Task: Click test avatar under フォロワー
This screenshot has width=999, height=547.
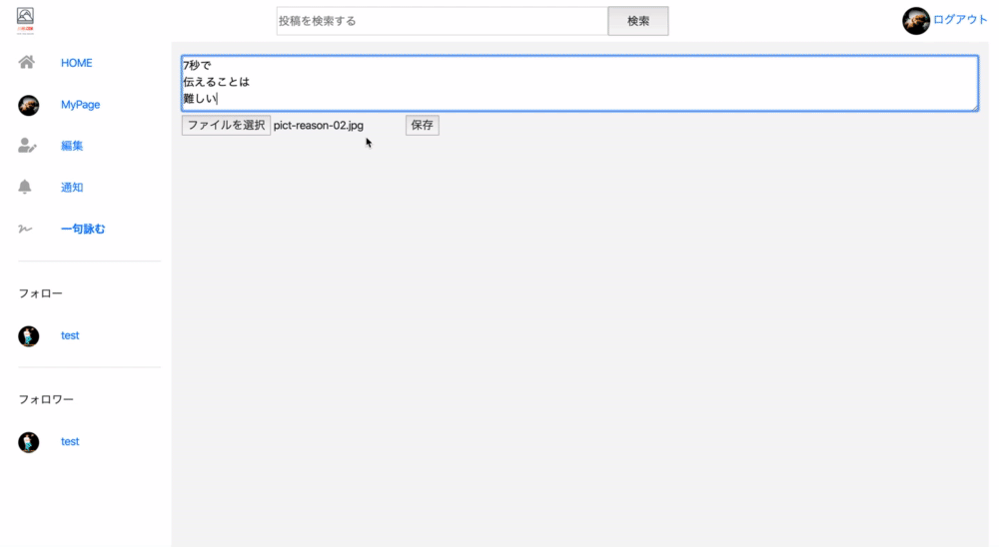Action: [x=29, y=442]
